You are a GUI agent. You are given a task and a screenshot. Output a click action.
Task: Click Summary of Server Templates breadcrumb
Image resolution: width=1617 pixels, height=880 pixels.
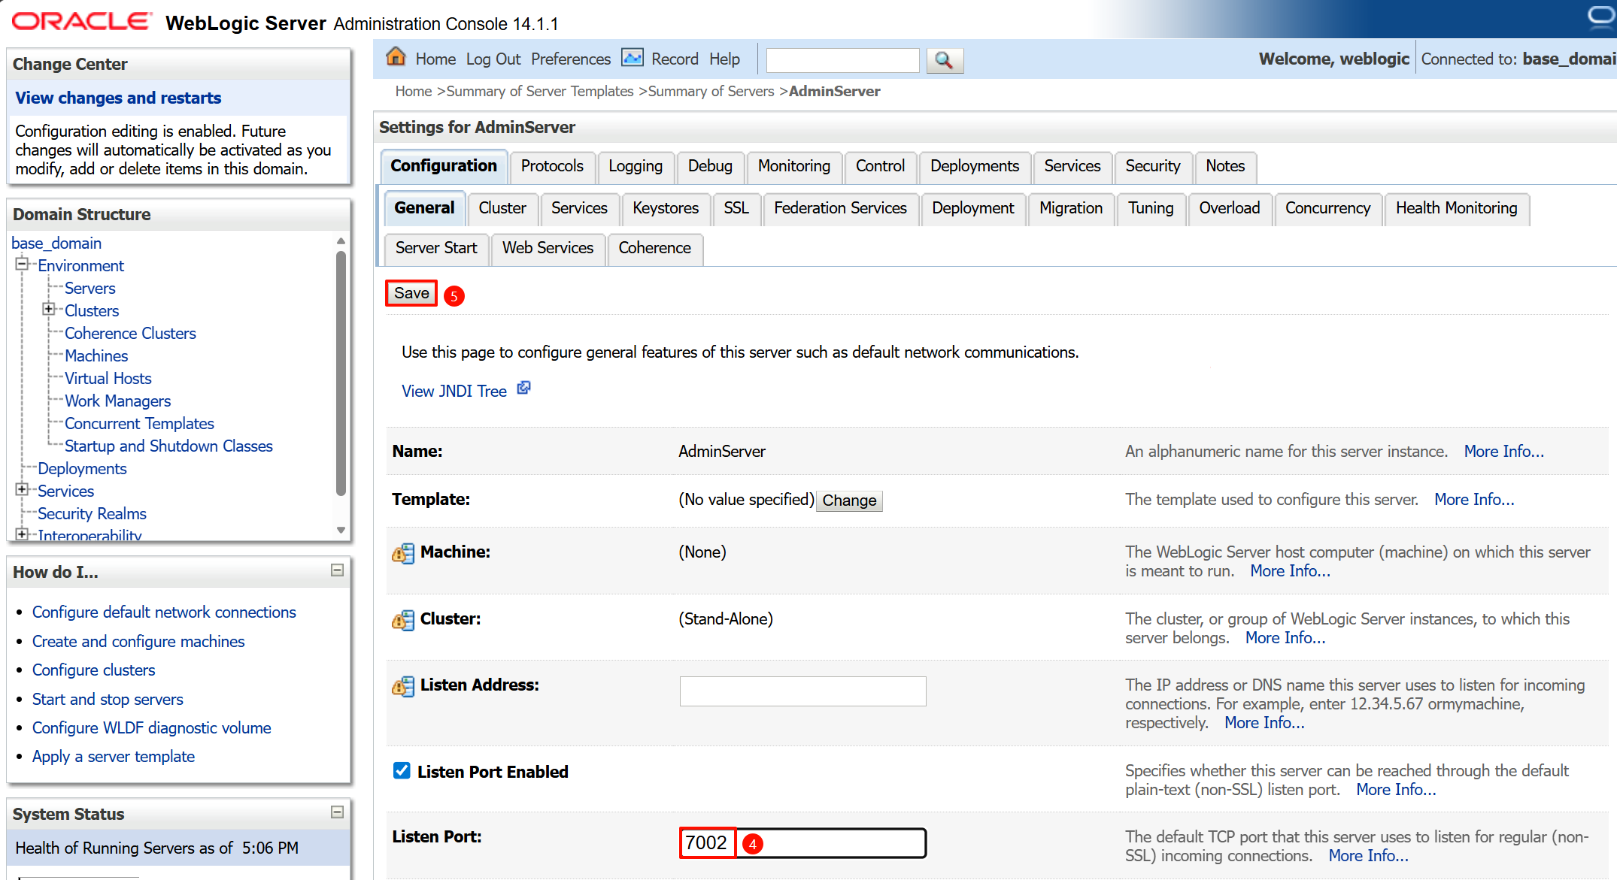pos(540,92)
